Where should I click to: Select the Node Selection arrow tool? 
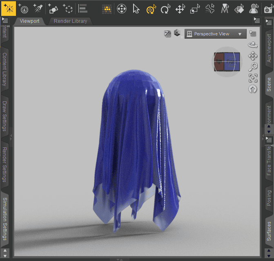[136, 9]
